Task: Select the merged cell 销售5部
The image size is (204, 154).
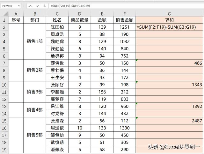Action: 35,135
